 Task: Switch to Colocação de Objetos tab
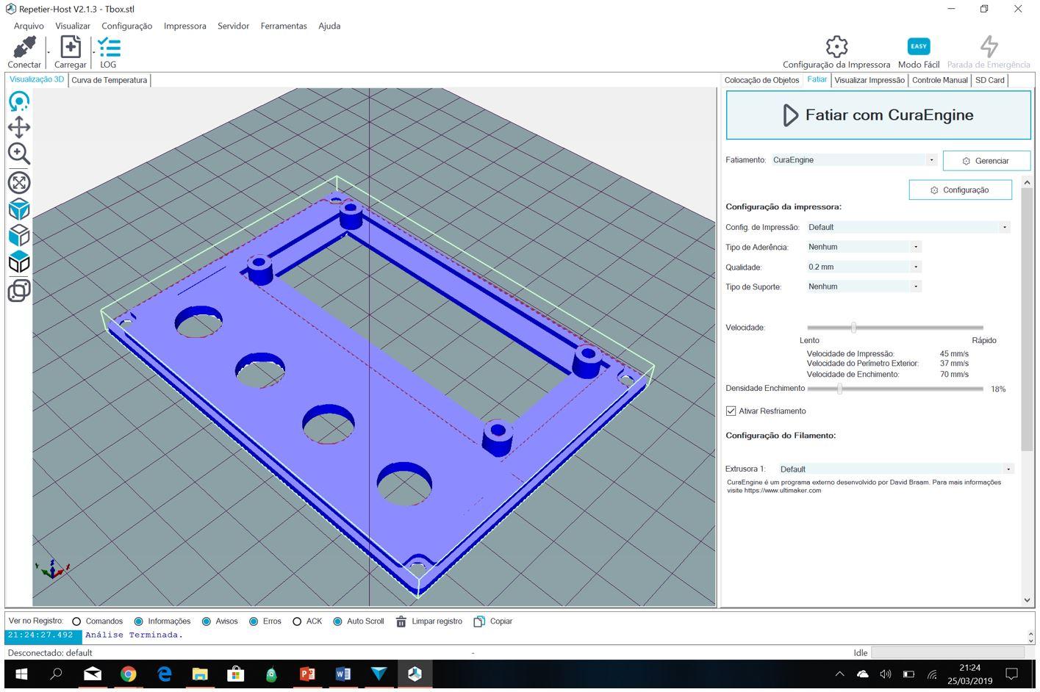761,80
